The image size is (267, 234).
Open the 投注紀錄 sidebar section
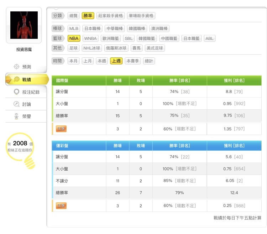pos(26,92)
